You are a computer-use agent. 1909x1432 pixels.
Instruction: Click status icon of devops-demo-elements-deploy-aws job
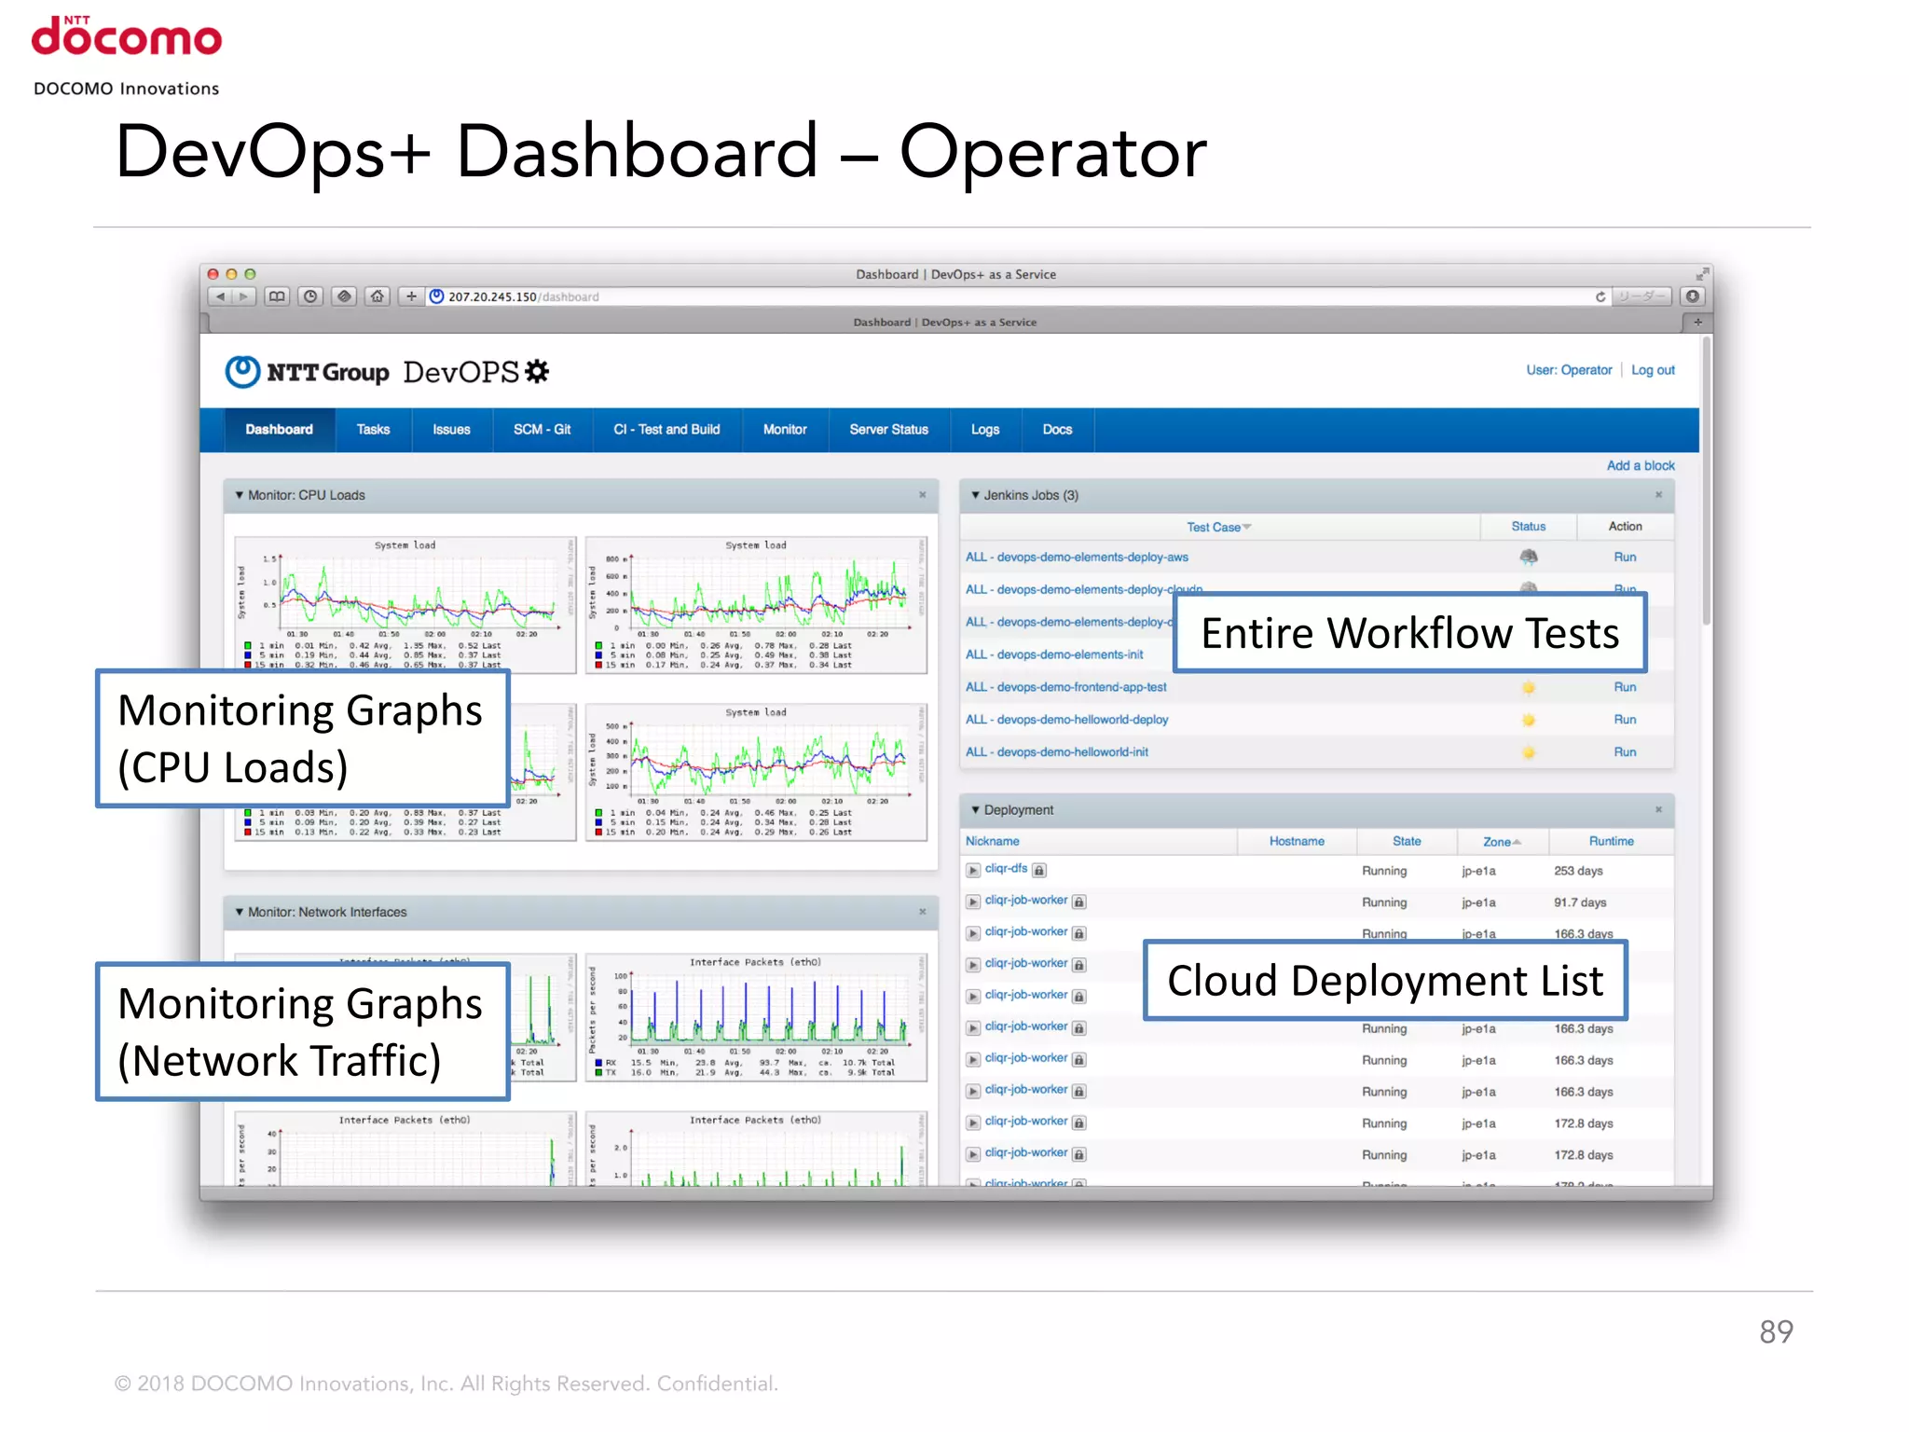tap(1529, 557)
